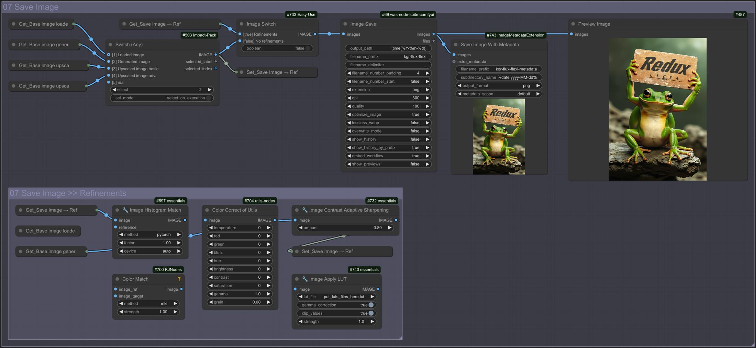This screenshot has width=756, height=348.
Task: Collapse the Preview Image node dot
Action: [x=573, y=24]
